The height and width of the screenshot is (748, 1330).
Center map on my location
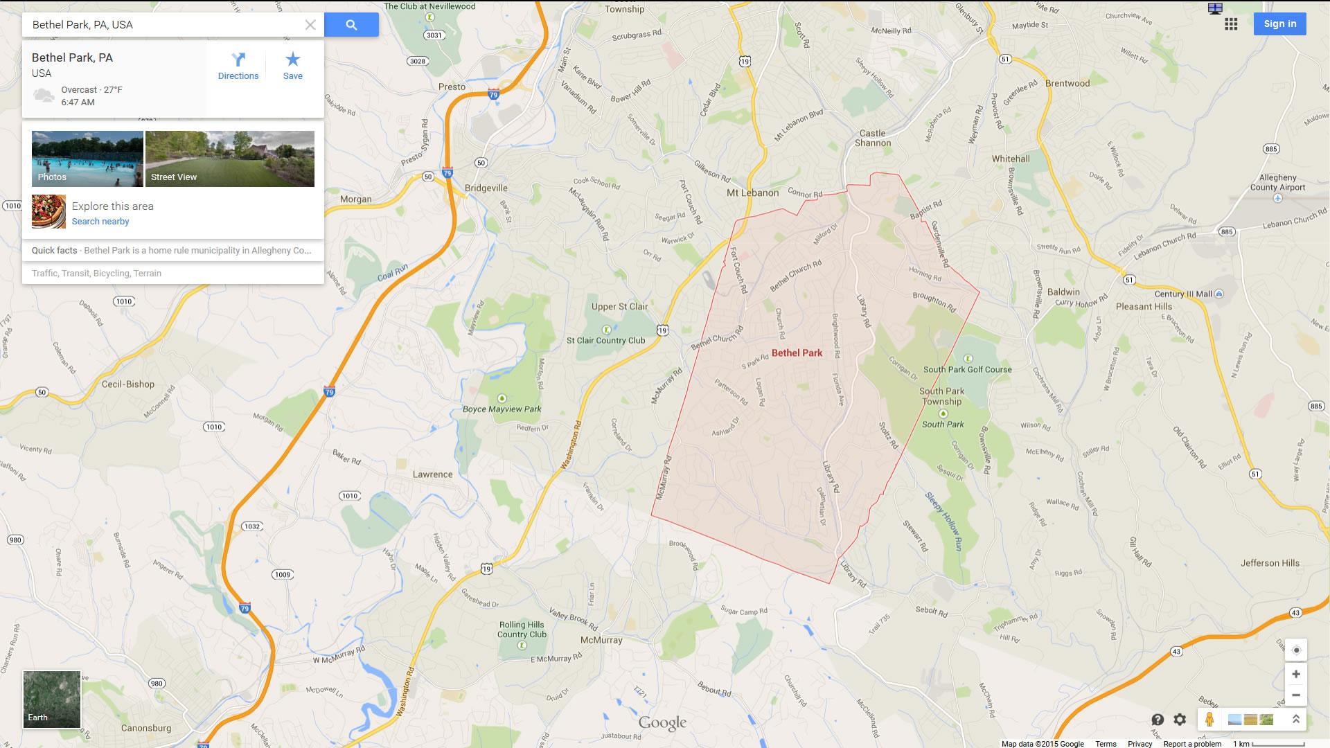pyautogui.click(x=1296, y=650)
